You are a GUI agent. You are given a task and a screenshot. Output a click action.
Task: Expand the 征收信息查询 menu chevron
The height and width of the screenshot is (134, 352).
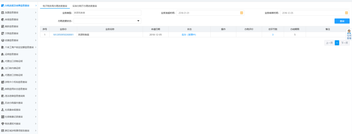click(36, 27)
